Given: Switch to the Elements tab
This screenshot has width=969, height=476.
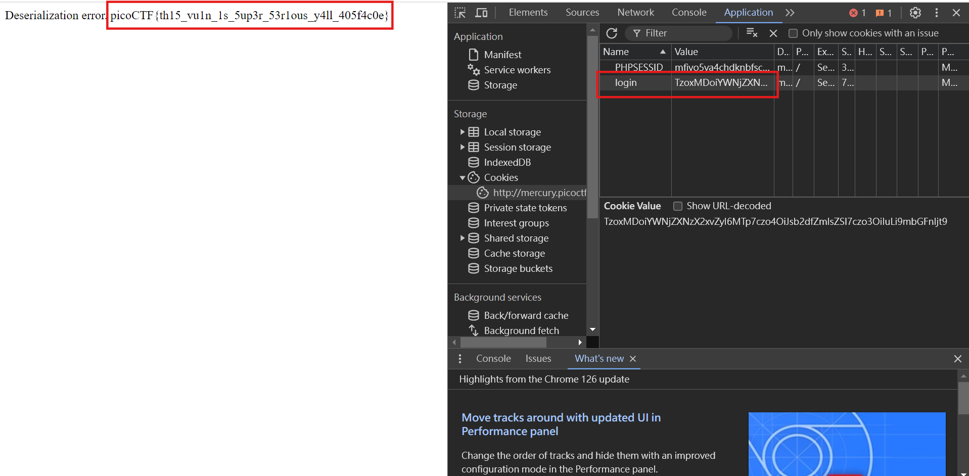Looking at the screenshot, I should pos(528,12).
